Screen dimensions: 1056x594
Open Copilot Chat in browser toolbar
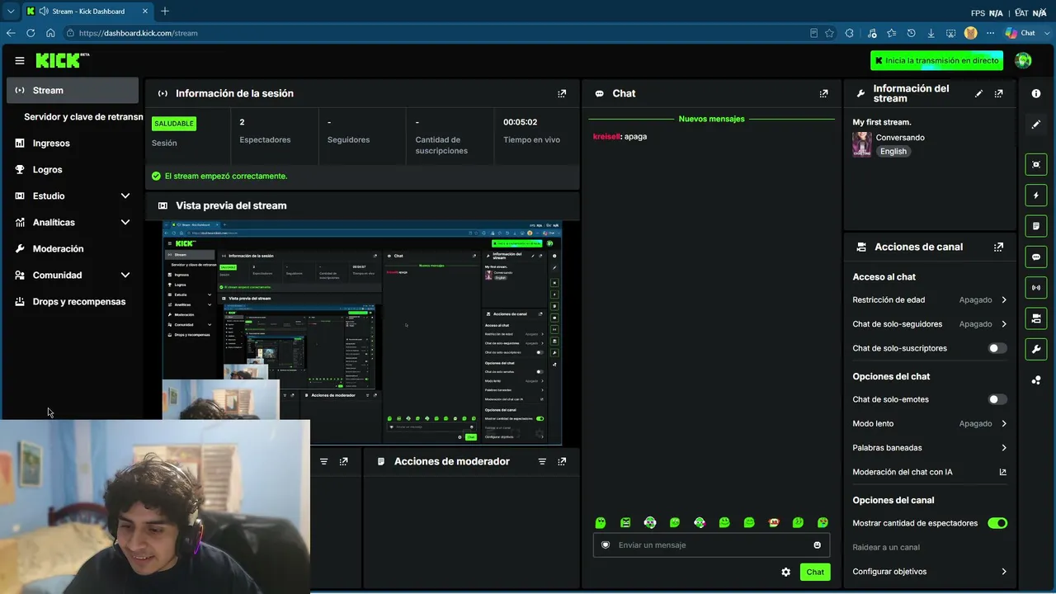1021,33
